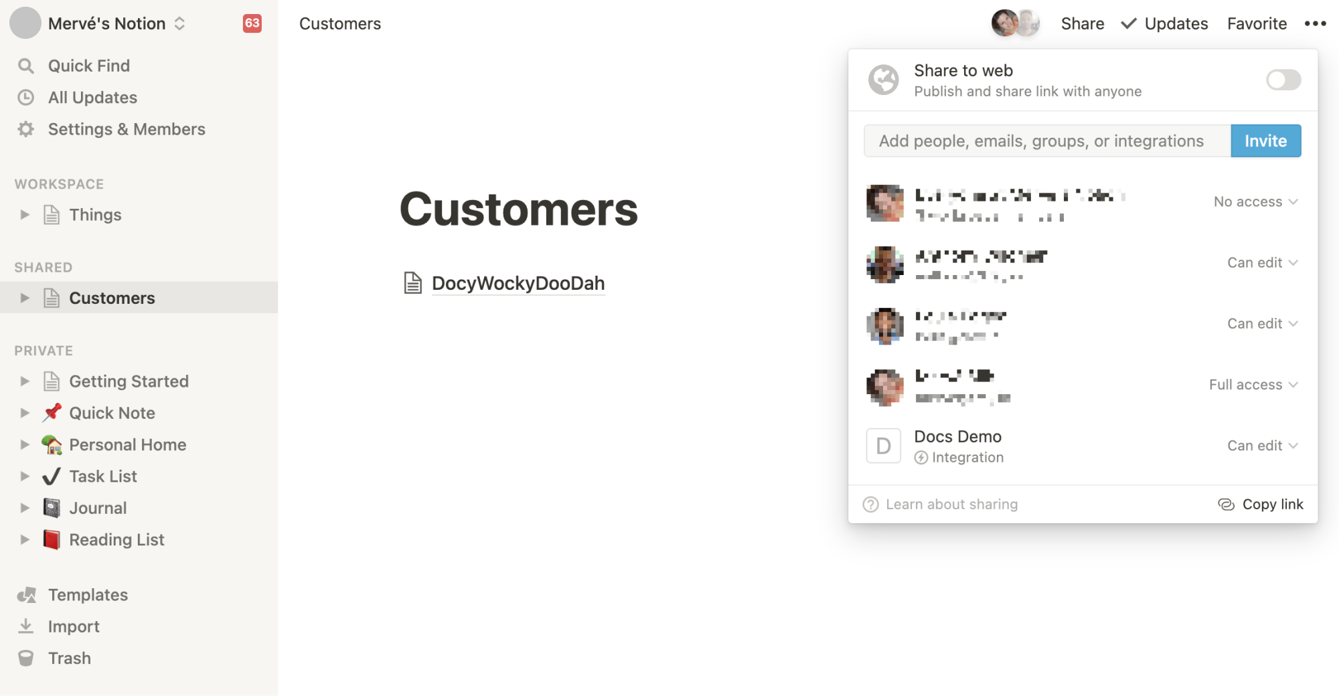Open the ellipsis menu top right
Screen dimensions: 1339x696
(1315, 23)
